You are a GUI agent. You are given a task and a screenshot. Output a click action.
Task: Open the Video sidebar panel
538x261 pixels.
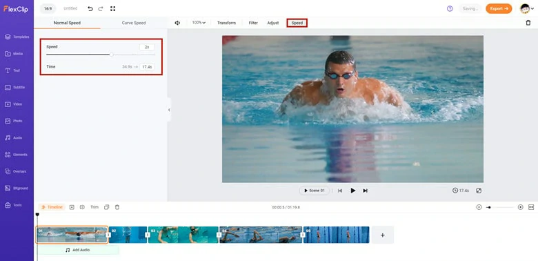(13, 104)
